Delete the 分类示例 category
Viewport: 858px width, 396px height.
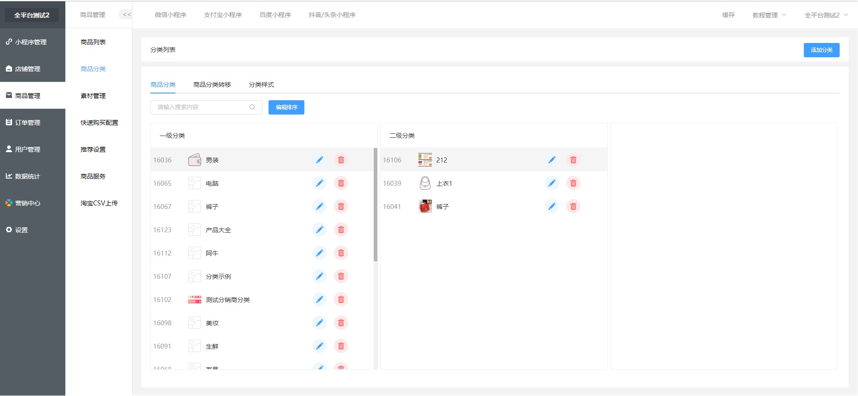[341, 276]
